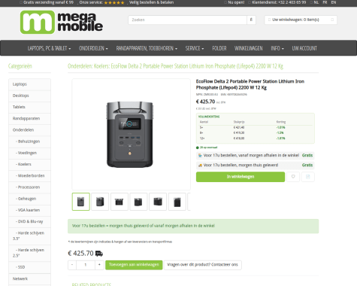Image resolution: width=357 pixels, height=286 pixels.
Task: Switch language to EN
Action: pyautogui.click(x=334, y=2)
